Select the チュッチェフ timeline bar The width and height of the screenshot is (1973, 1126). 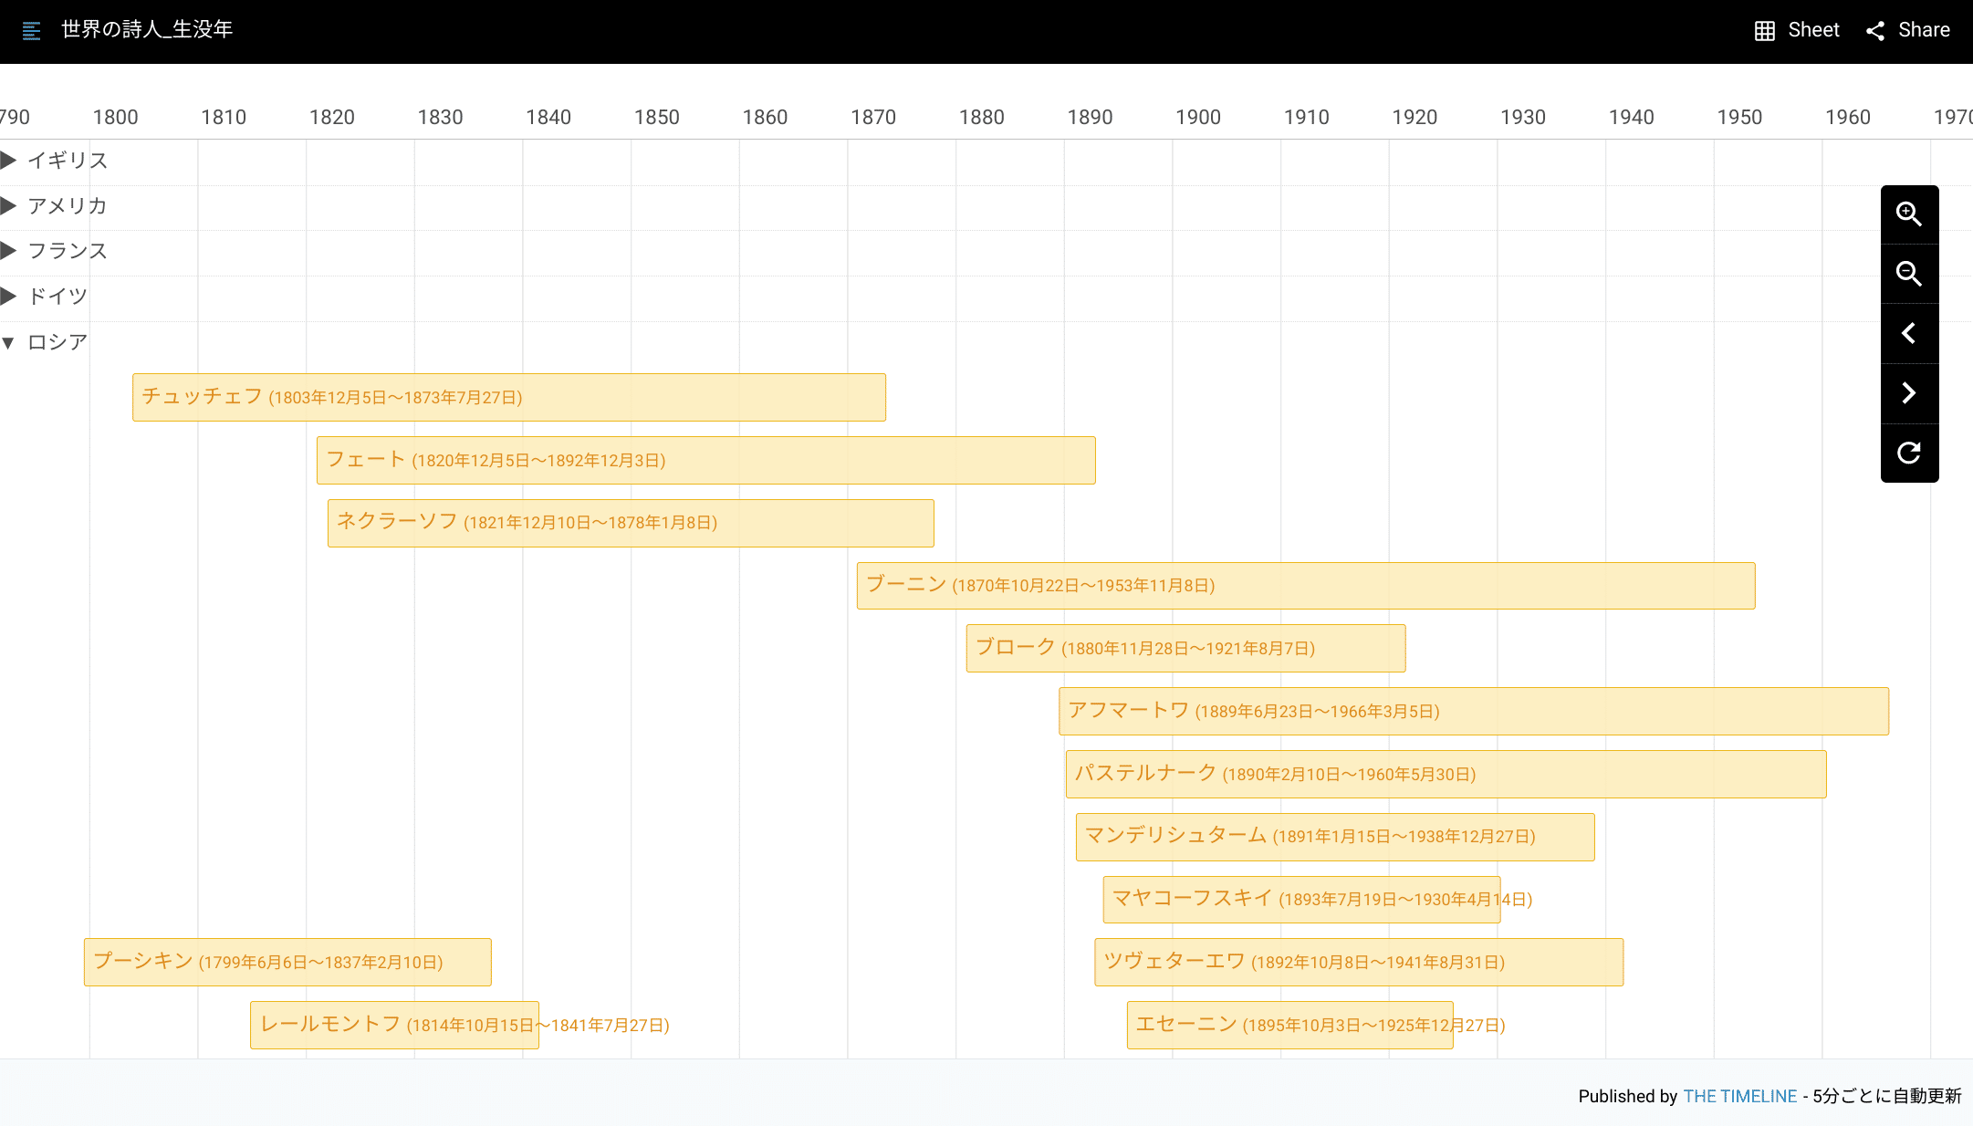click(x=508, y=397)
